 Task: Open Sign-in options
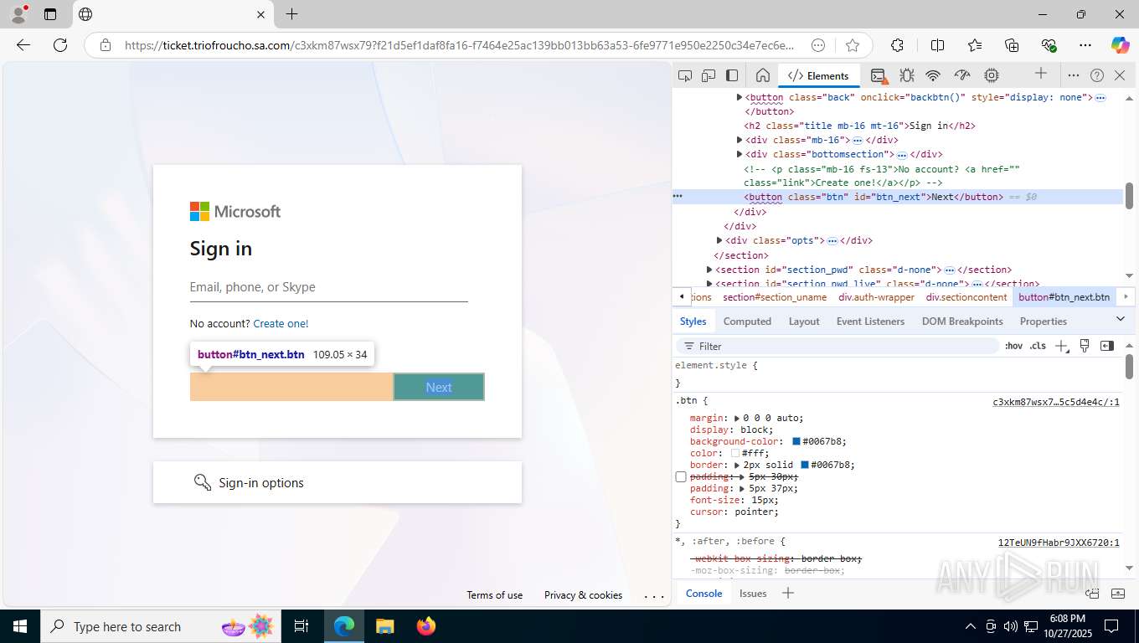tap(338, 482)
